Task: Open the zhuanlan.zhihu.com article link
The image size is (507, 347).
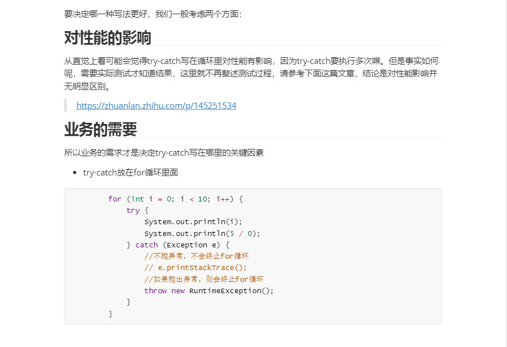Action: [156, 106]
